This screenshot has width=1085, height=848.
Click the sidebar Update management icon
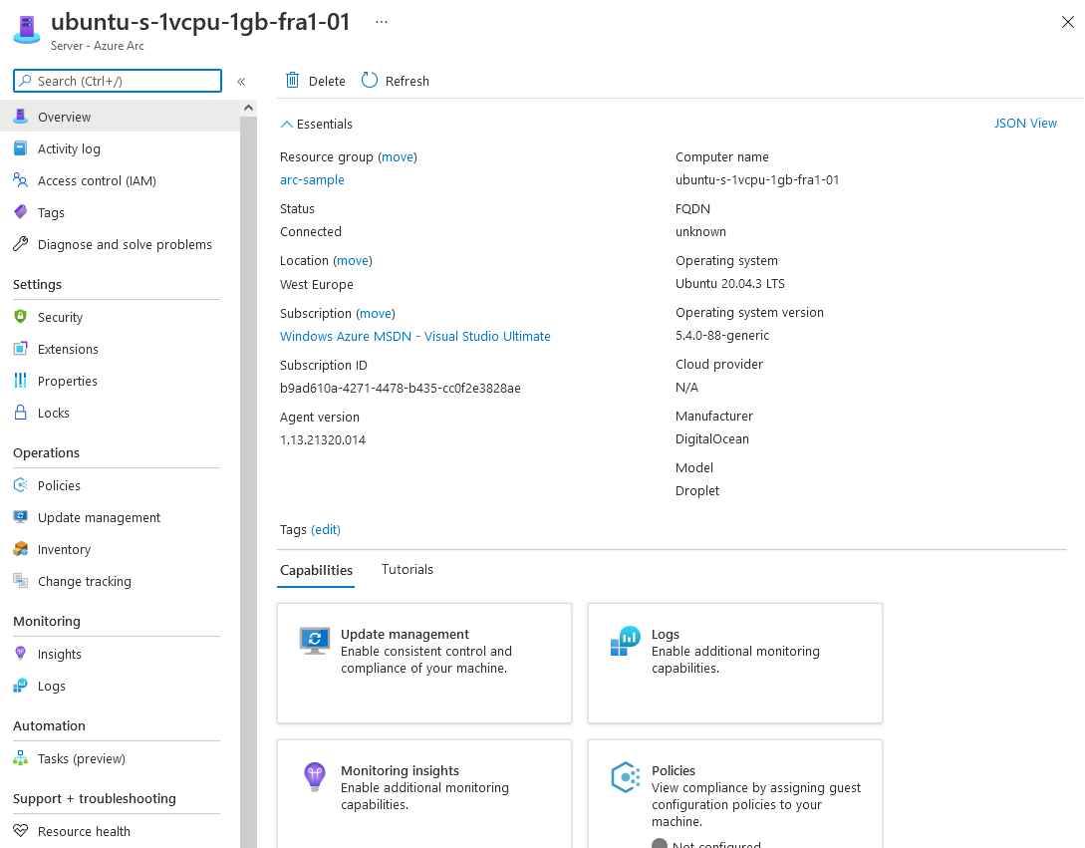[21, 516]
